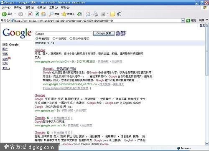Click the Google search button
This screenshot has width=209, height=151.
pyautogui.click(x=104, y=33)
